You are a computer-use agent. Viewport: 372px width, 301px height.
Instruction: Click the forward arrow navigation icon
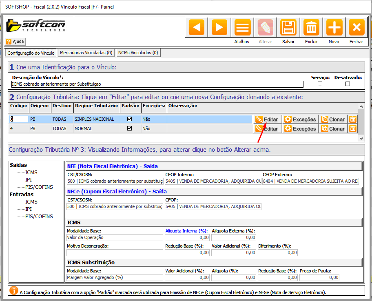(219, 28)
